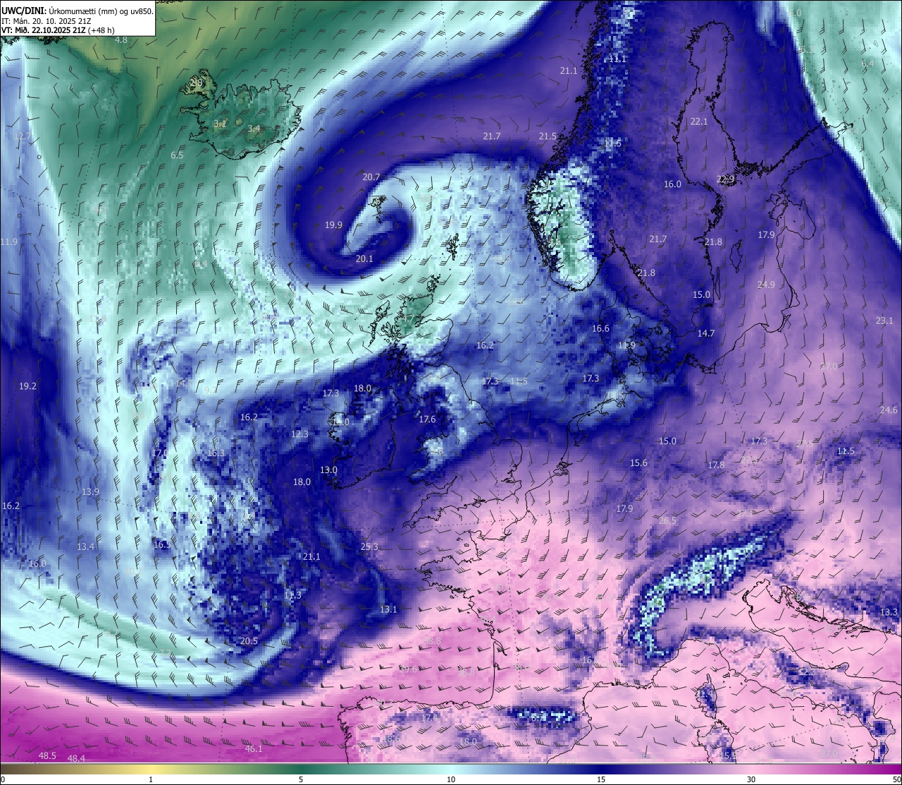Click the '22.1' value over Finland
The image size is (902, 785).
tap(699, 122)
